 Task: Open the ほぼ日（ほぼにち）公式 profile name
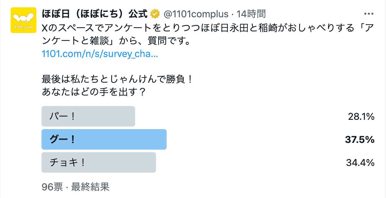point(95,14)
